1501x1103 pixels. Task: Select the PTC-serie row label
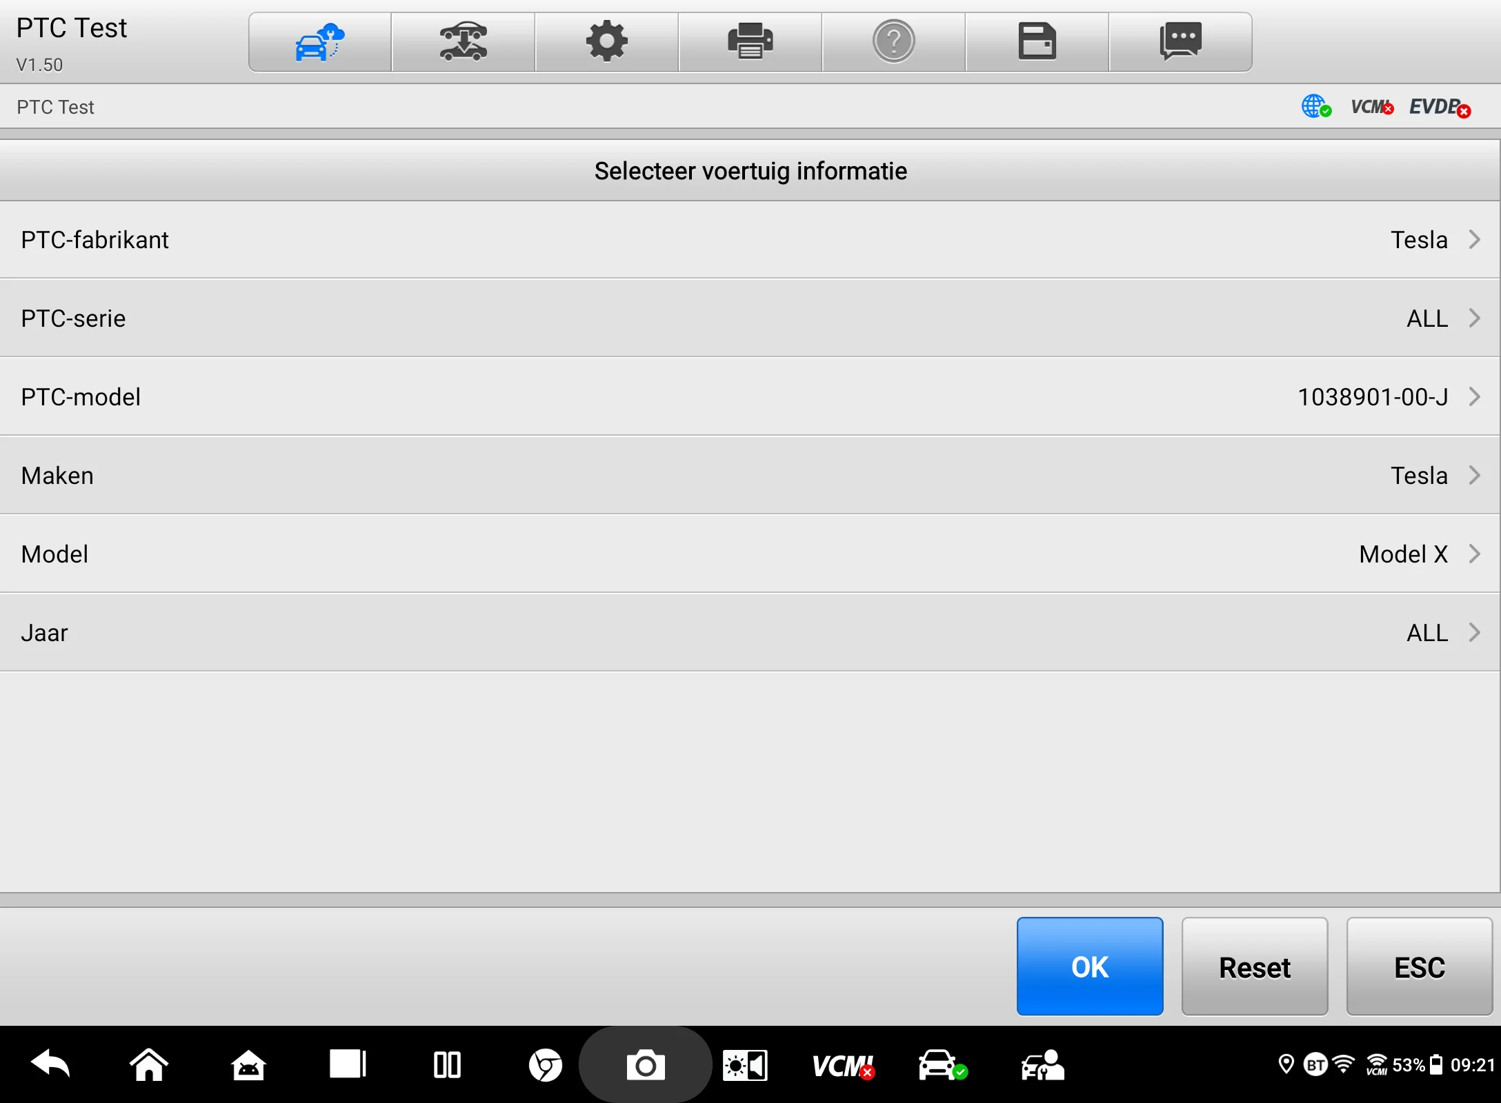pyautogui.click(x=73, y=318)
